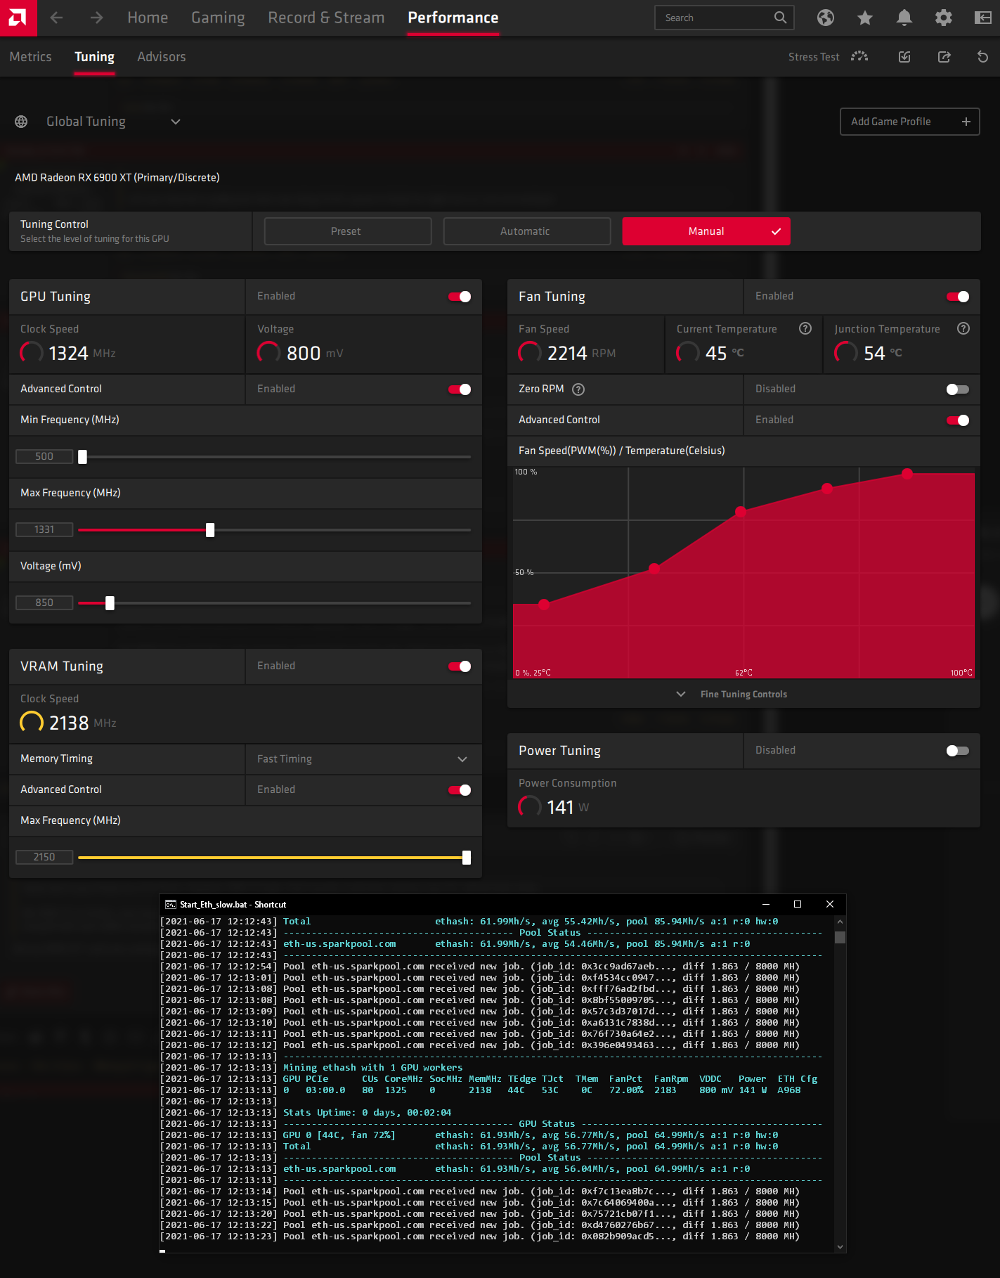Click the console scrollbar up arrow
1000x1278 pixels.
840,922
